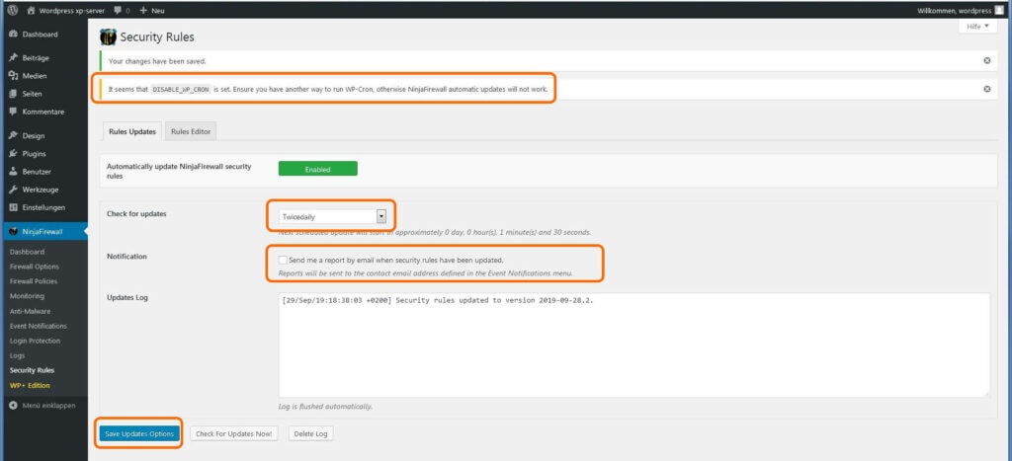Expand the Hilfe help dropdown
Image resolution: width=1012 pixels, height=461 pixels.
point(977,27)
